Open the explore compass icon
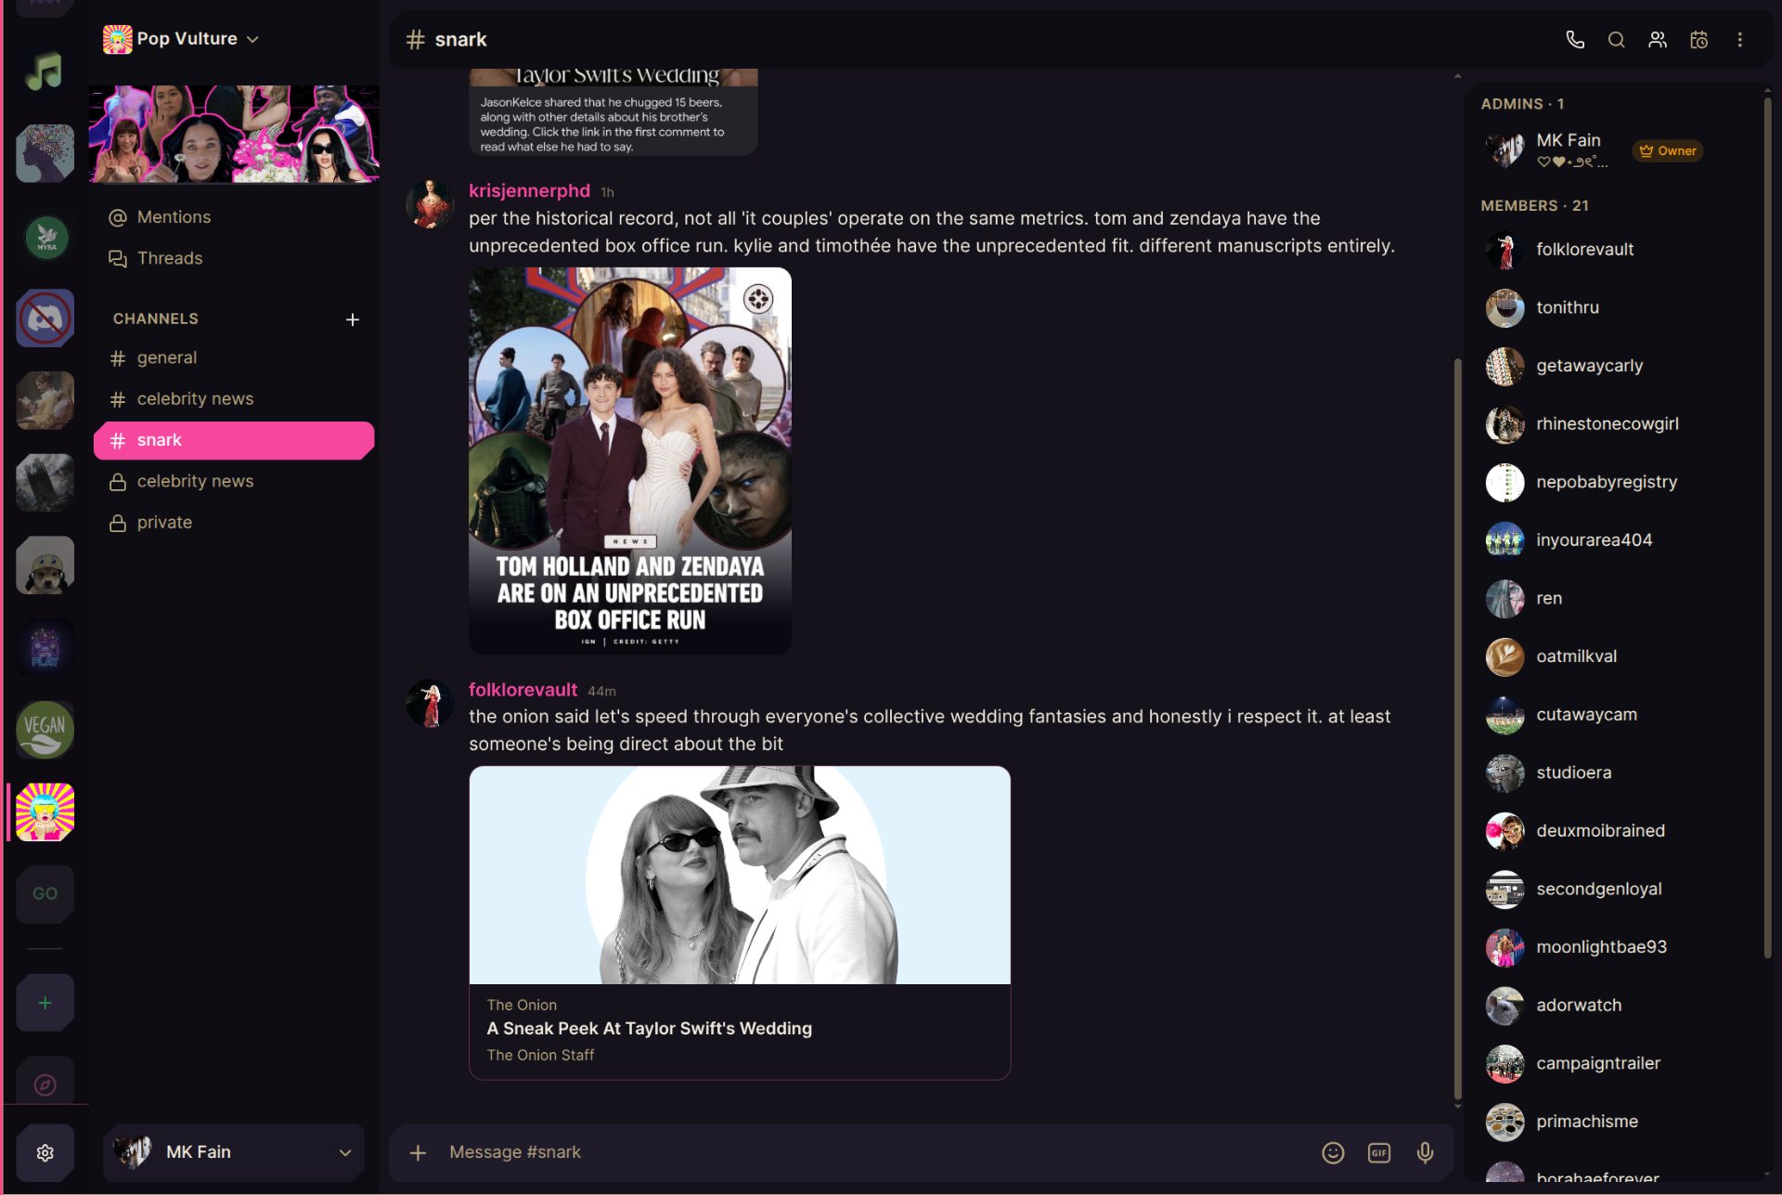 [x=45, y=1084]
